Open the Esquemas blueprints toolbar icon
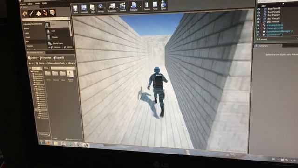The height and width of the screenshot is (168, 298). pyautogui.click(x=112, y=7)
